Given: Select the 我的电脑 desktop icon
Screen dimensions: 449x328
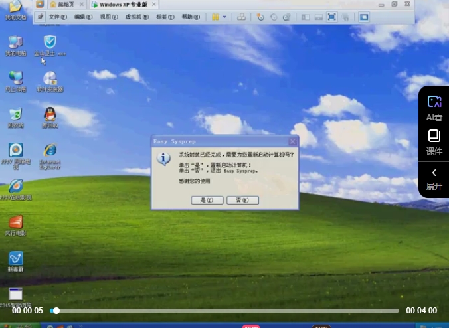Looking at the screenshot, I should click(x=15, y=46).
